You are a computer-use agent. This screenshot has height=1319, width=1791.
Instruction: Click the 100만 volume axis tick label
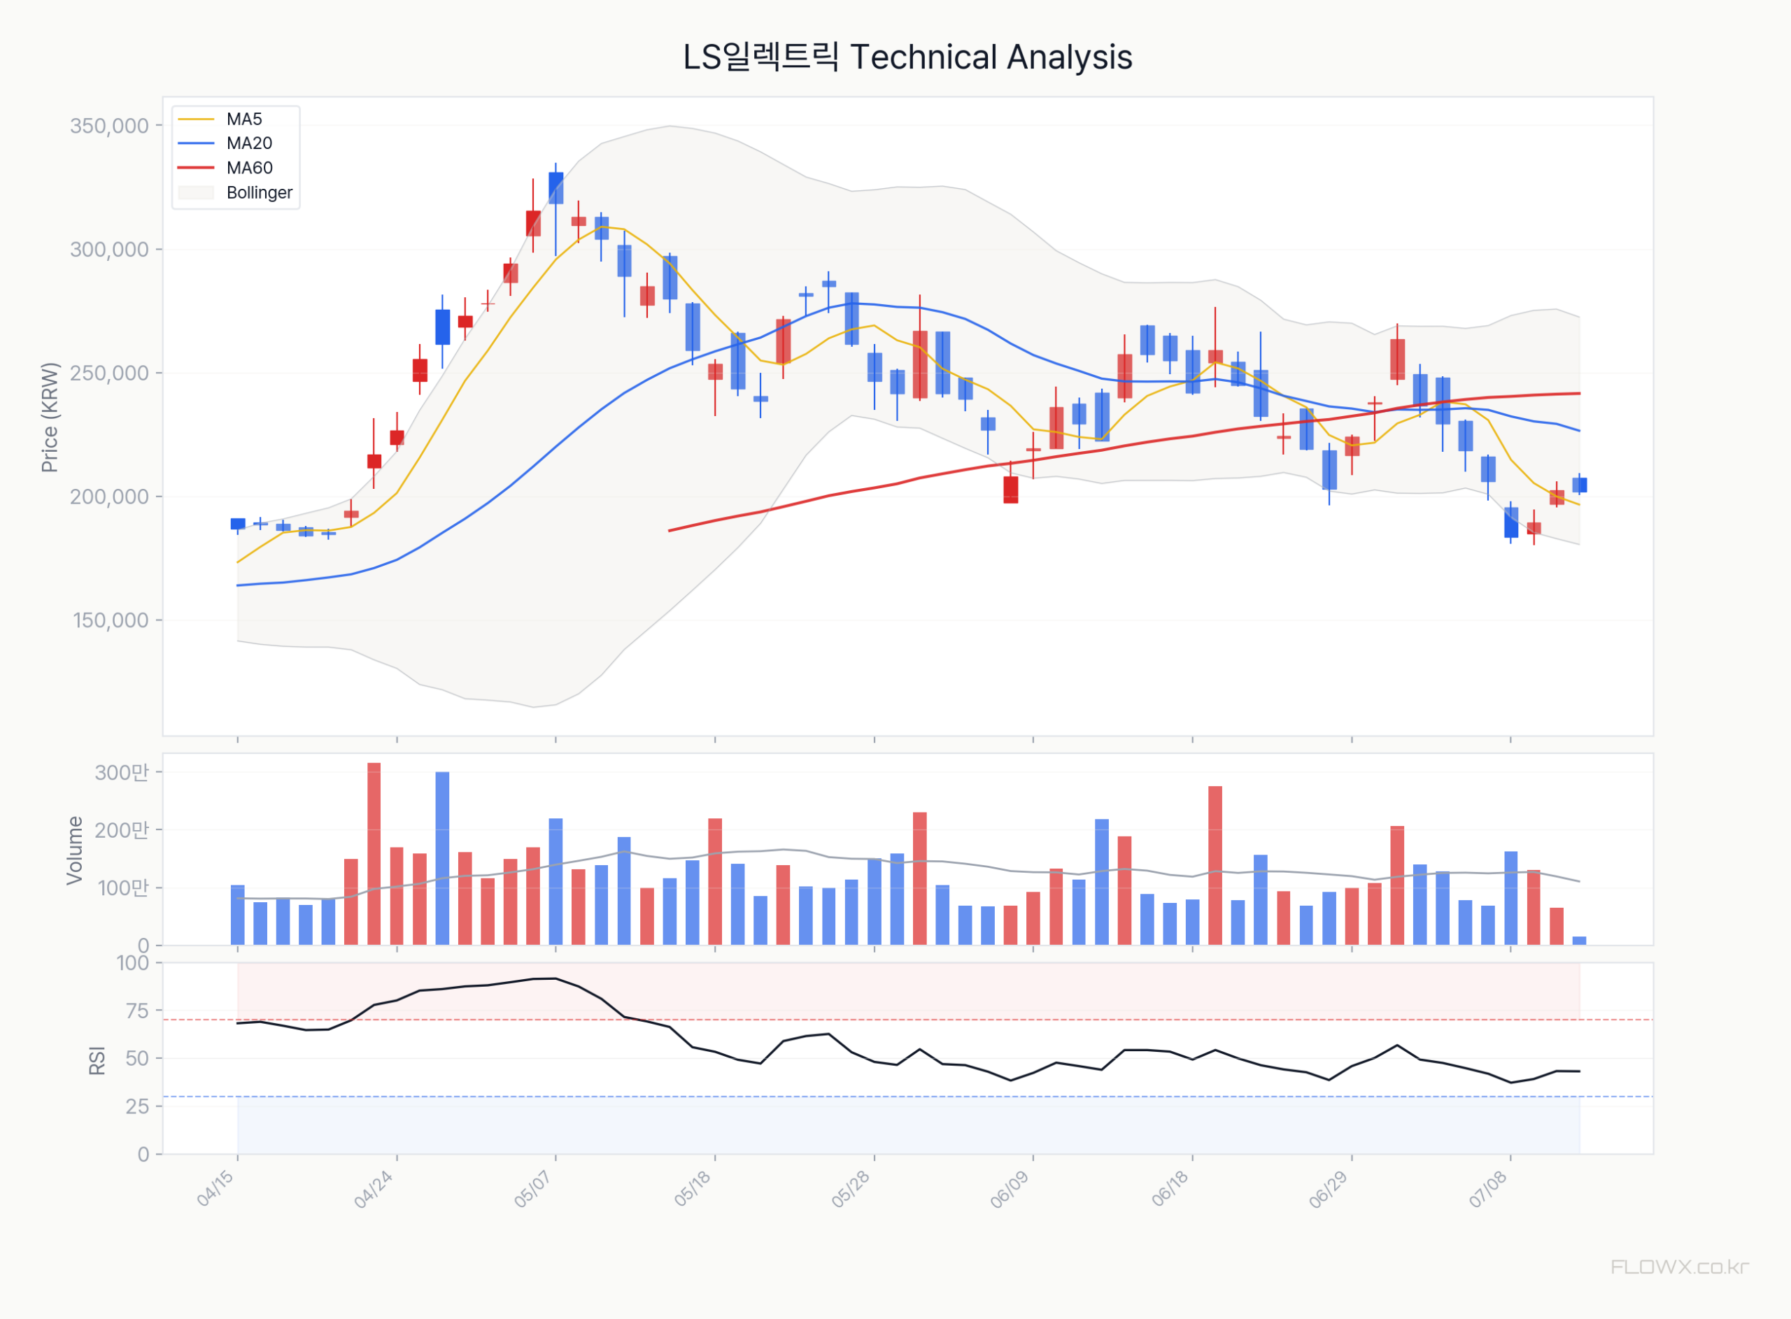123,888
